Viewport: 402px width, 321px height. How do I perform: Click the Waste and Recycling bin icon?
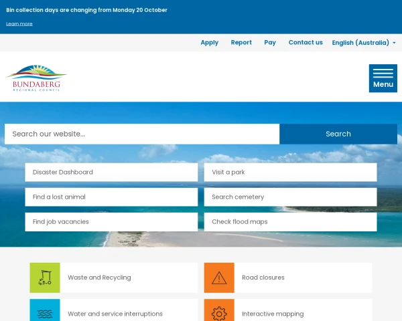pyautogui.click(x=45, y=278)
